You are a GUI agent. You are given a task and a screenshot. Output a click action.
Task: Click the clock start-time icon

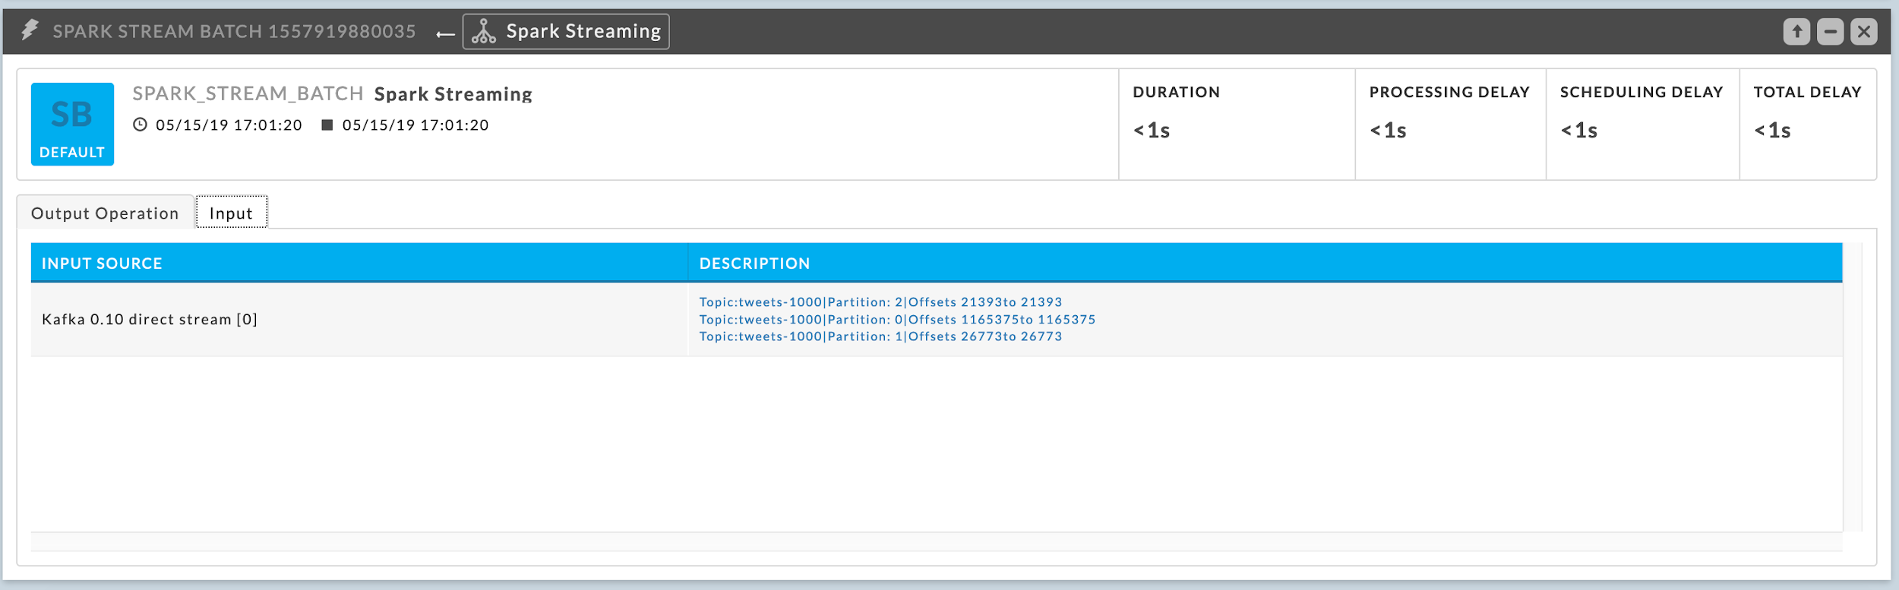tap(140, 125)
